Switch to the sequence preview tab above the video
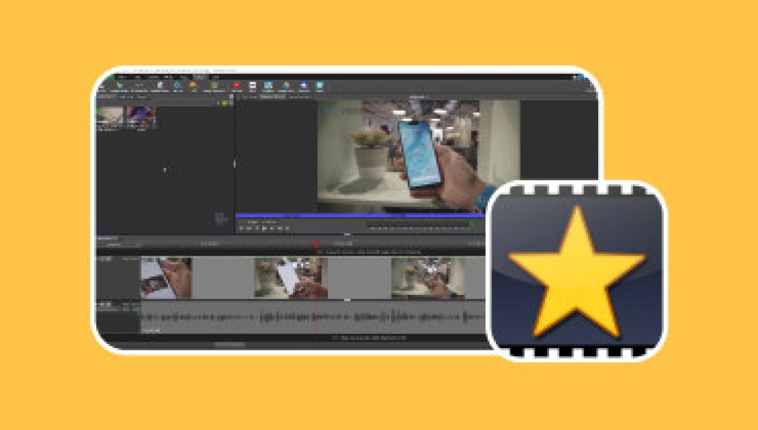Image resolution: width=758 pixels, height=430 pixels. (270, 97)
